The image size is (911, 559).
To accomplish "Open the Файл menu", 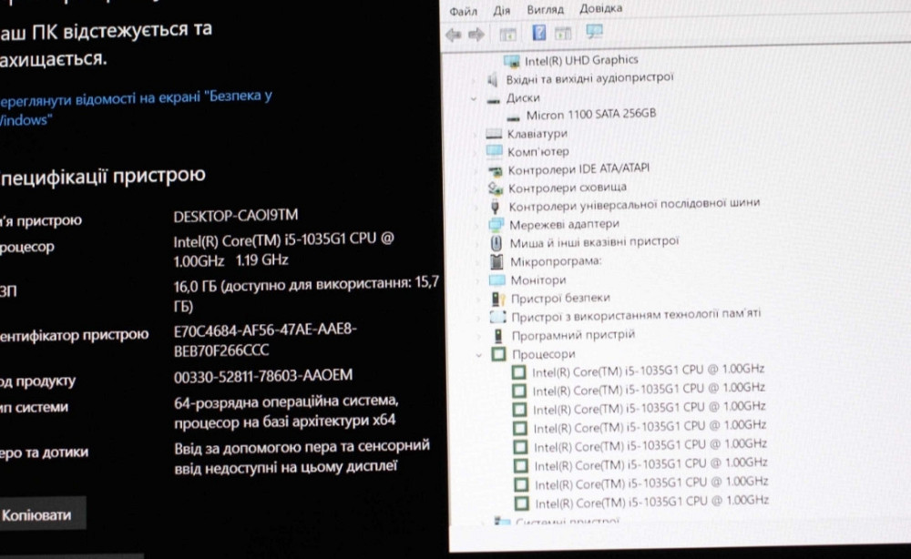I will pyautogui.click(x=463, y=11).
